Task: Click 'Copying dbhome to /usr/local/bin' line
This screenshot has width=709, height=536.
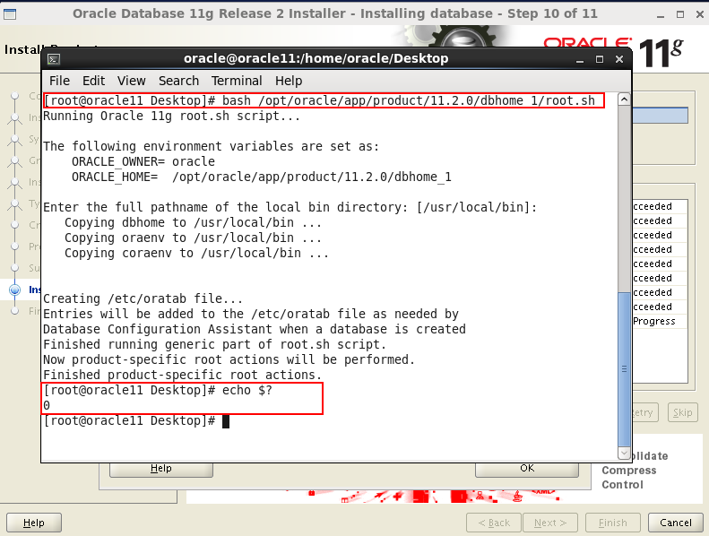Action: click(193, 222)
